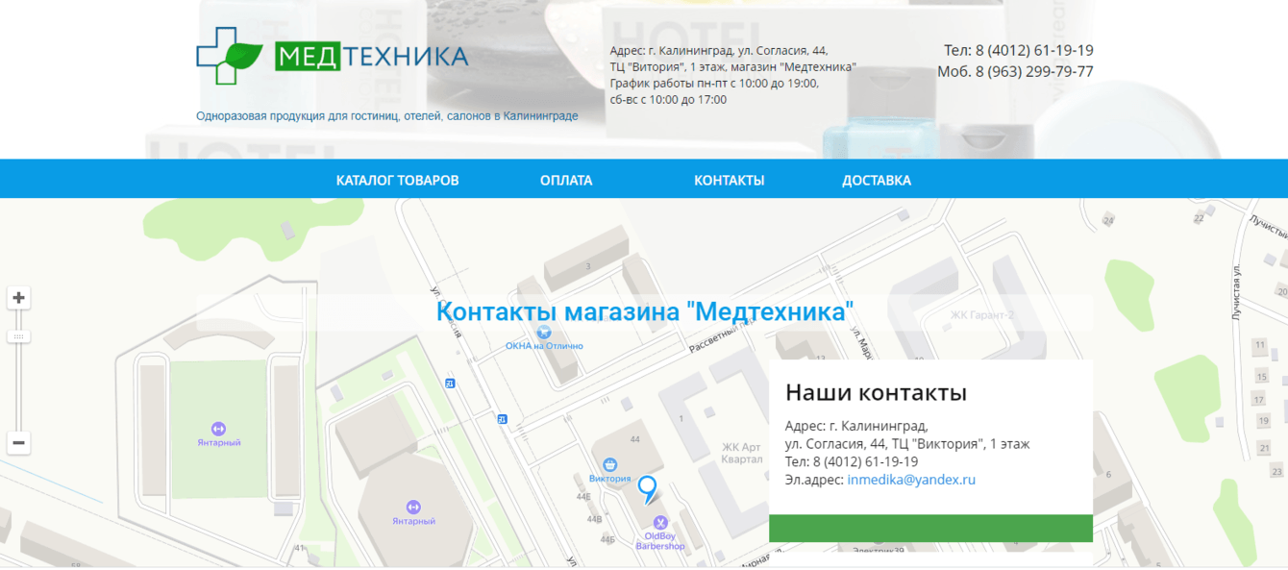Viewport: 1288px width, 570px height.
Task: Click the inmedika@yandex.ru email link
Action: [x=911, y=480]
